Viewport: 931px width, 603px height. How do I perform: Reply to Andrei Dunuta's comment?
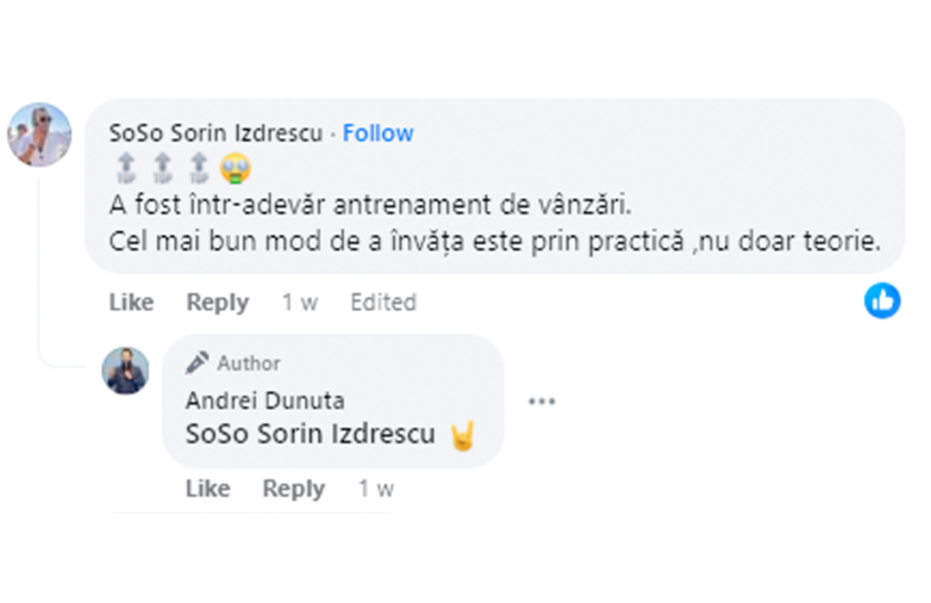(x=293, y=488)
